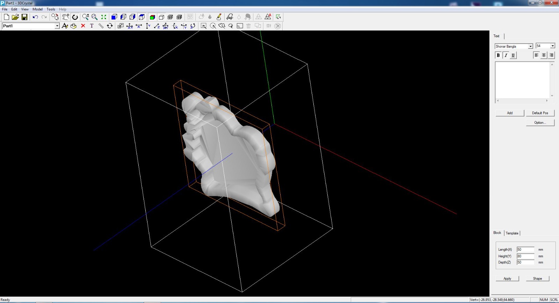Open the View menu

(x=25, y=9)
